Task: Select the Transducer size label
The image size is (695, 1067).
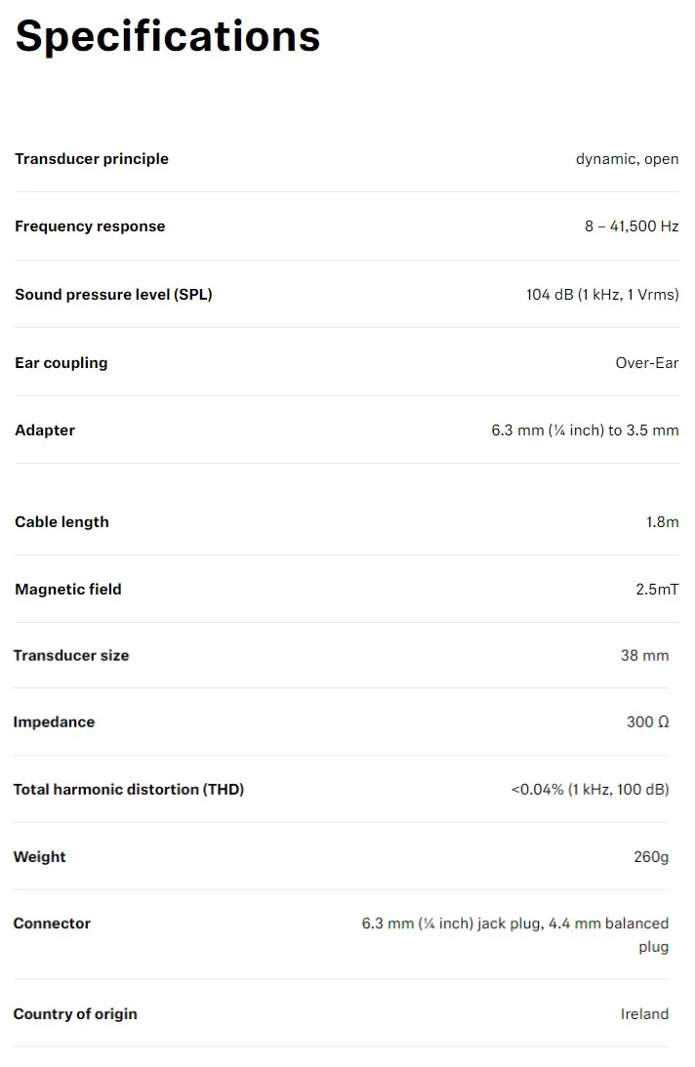Action: (71, 655)
